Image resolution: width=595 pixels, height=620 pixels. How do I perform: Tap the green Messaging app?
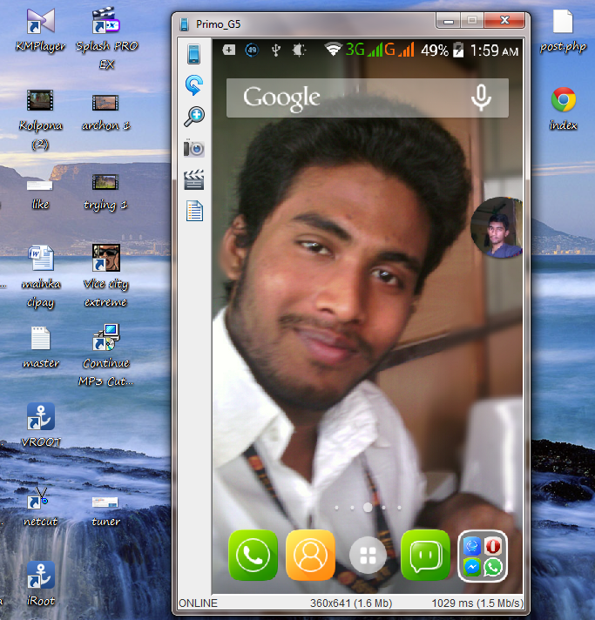[426, 556]
